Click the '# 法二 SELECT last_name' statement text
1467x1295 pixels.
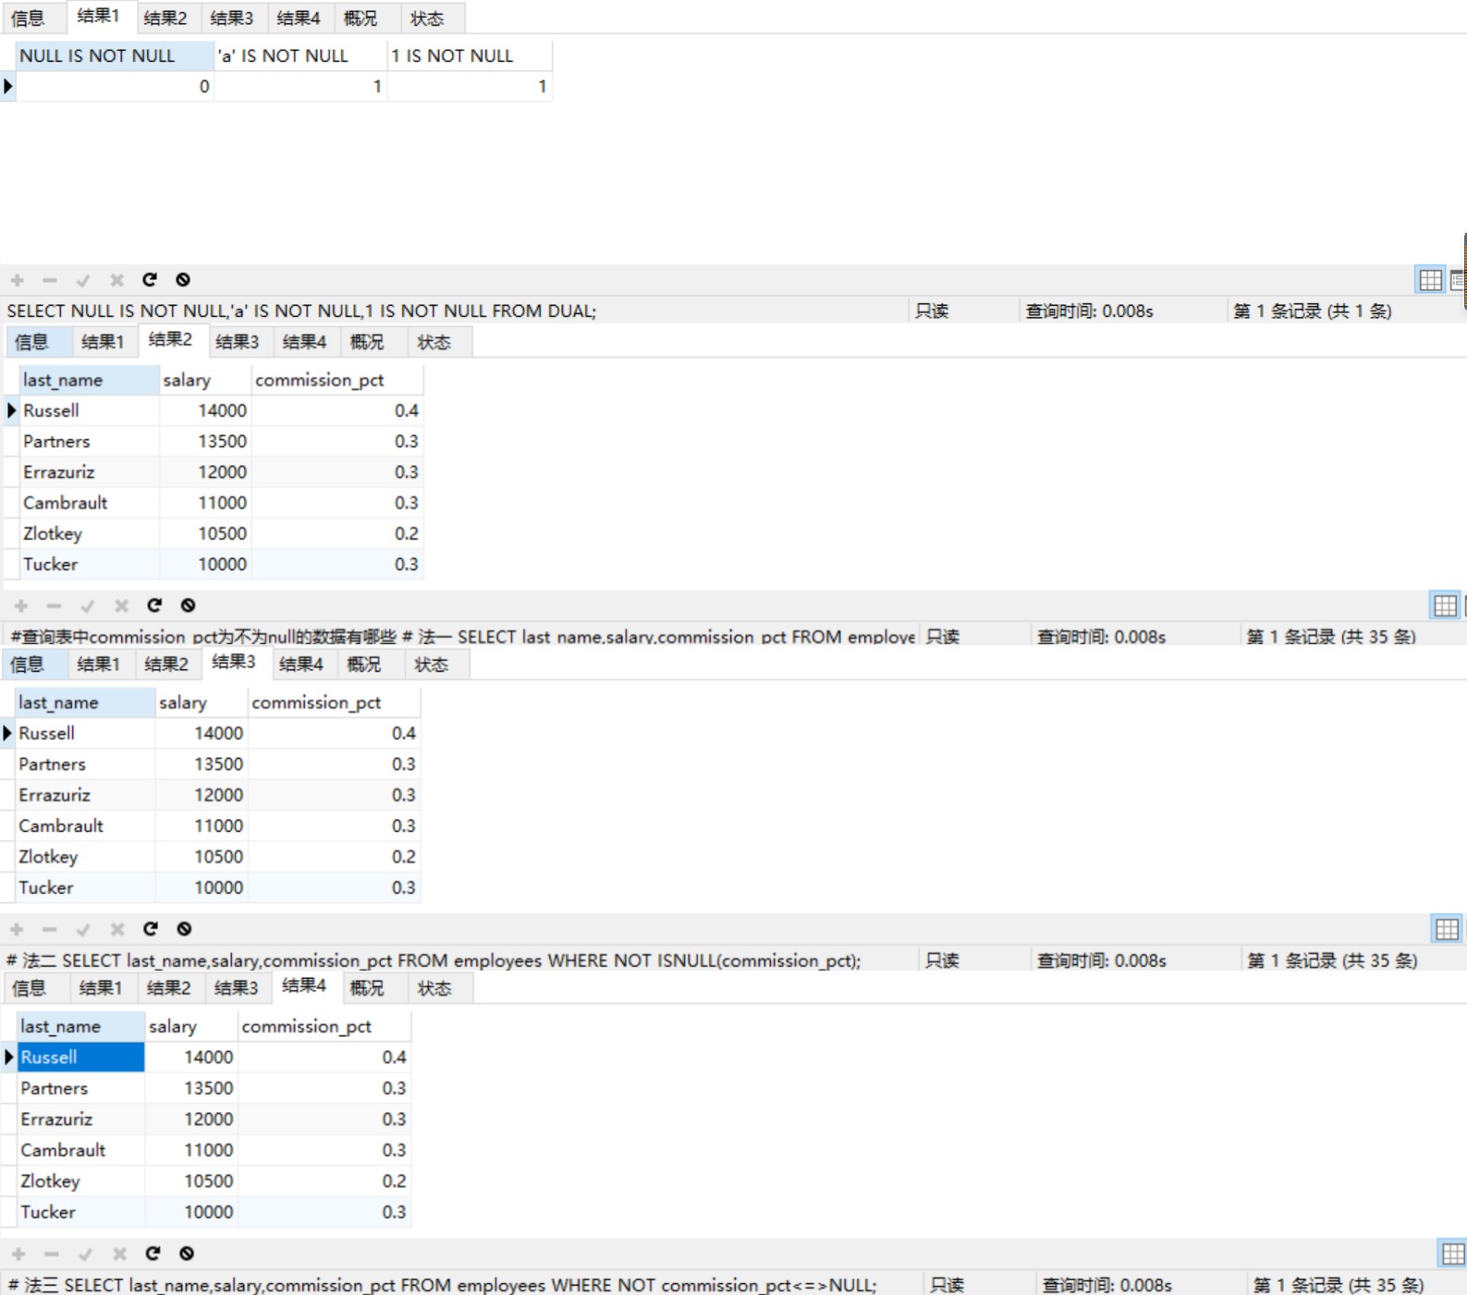point(434,961)
